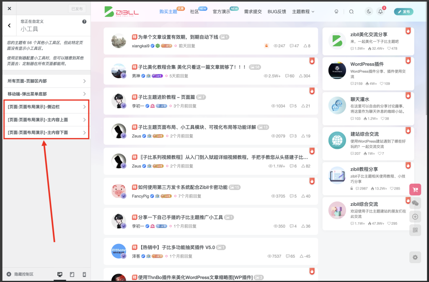Click the lock icon on xiangkai9's post
Screen dimensions: 429x282
pos(266,46)
